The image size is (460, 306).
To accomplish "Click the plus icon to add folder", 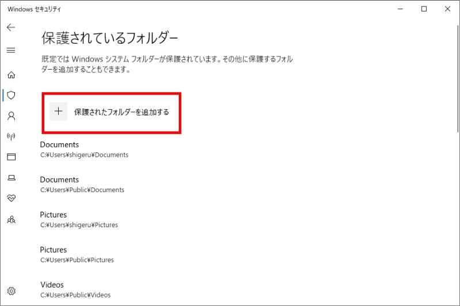I will [x=59, y=111].
